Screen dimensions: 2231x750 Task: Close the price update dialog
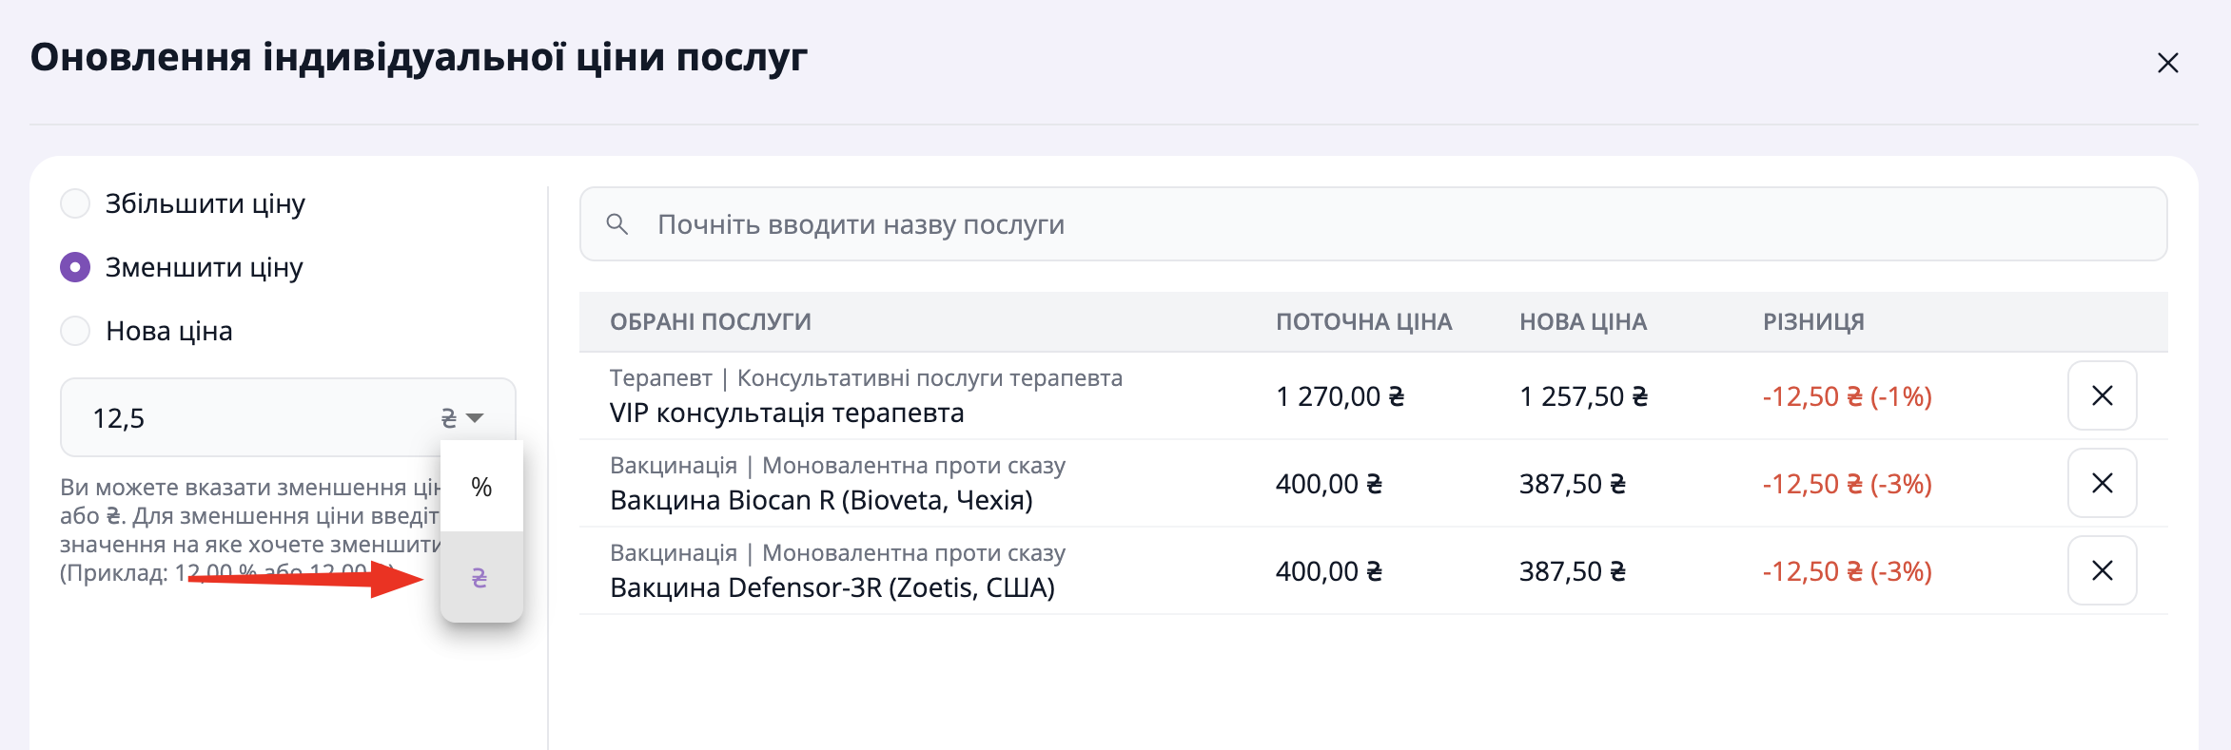pyautogui.click(x=2167, y=63)
